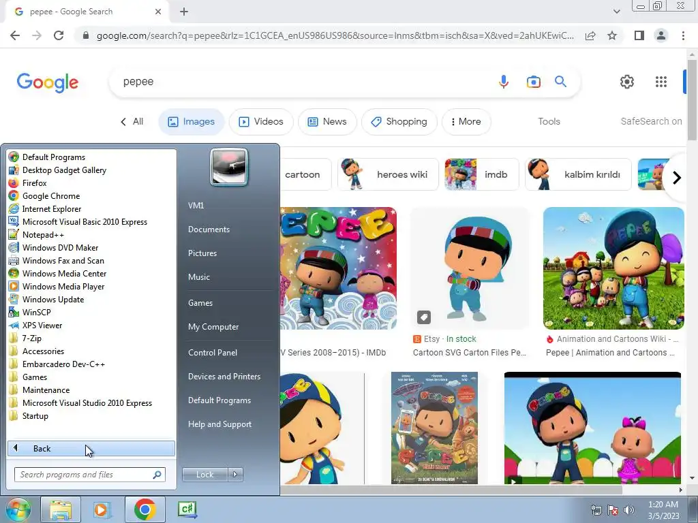Image resolution: width=698 pixels, height=523 pixels.
Task: Share this page from the address bar
Action: [590, 35]
